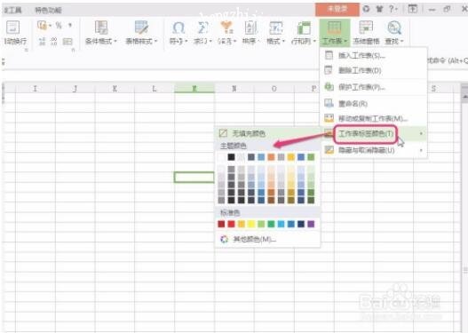Viewport: 468px width, 333px height.
Task: Pick the light blue standard color swatch
Action: (281, 224)
